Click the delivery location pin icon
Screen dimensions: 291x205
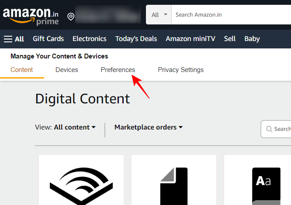71,17
